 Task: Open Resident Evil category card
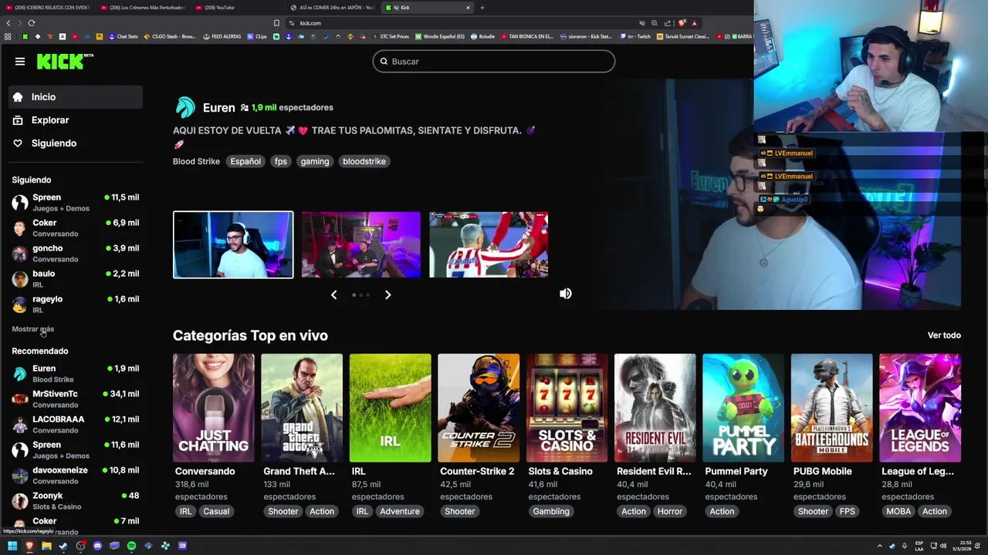655,408
